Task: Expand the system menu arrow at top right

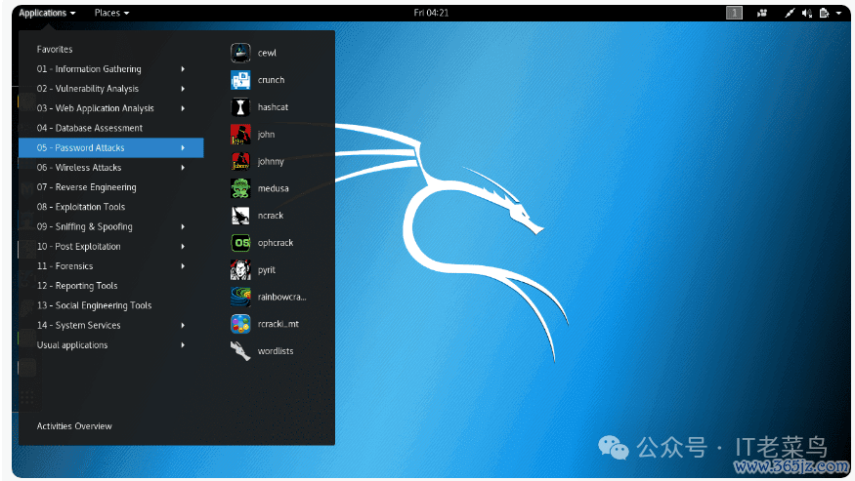Action: pos(838,13)
